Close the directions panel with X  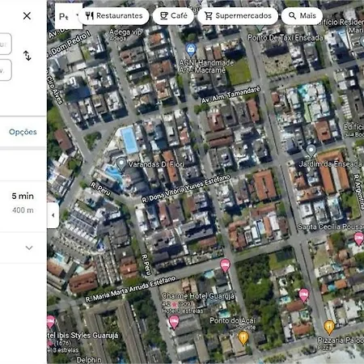(27, 16)
